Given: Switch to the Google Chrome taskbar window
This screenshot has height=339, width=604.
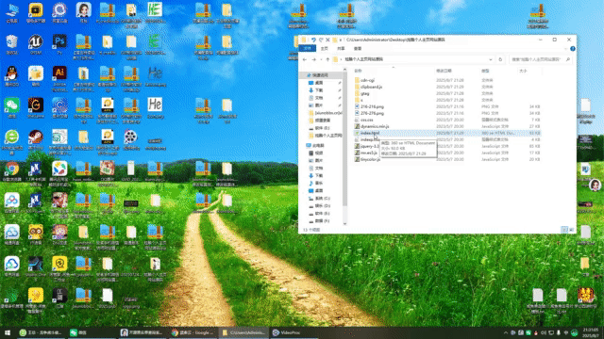Looking at the screenshot, I should tap(193, 332).
